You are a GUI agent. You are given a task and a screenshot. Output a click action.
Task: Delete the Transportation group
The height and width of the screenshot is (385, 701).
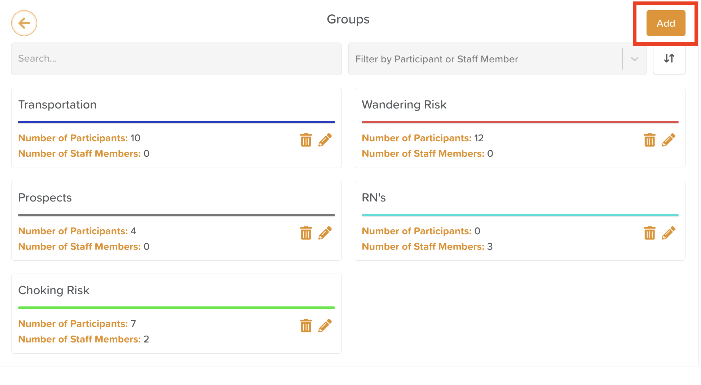[x=306, y=140]
